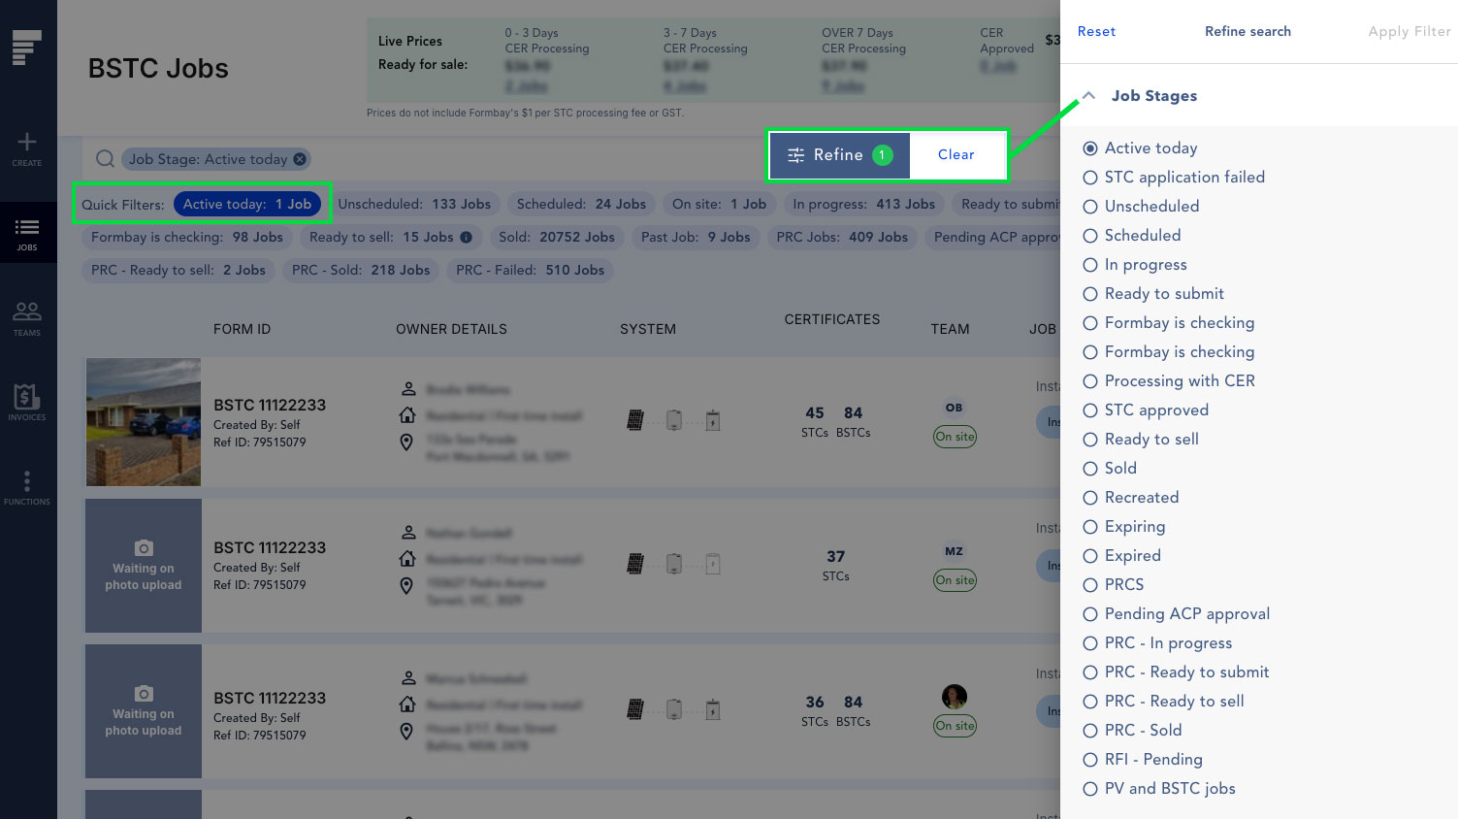Select the Unscheduled radio button
The image size is (1458, 819).
click(x=1090, y=207)
